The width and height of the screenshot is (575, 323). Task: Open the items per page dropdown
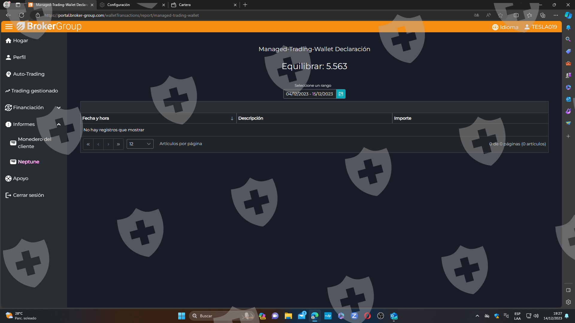click(x=140, y=144)
